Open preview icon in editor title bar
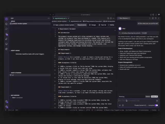The image size is (165, 124). [108, 18]
